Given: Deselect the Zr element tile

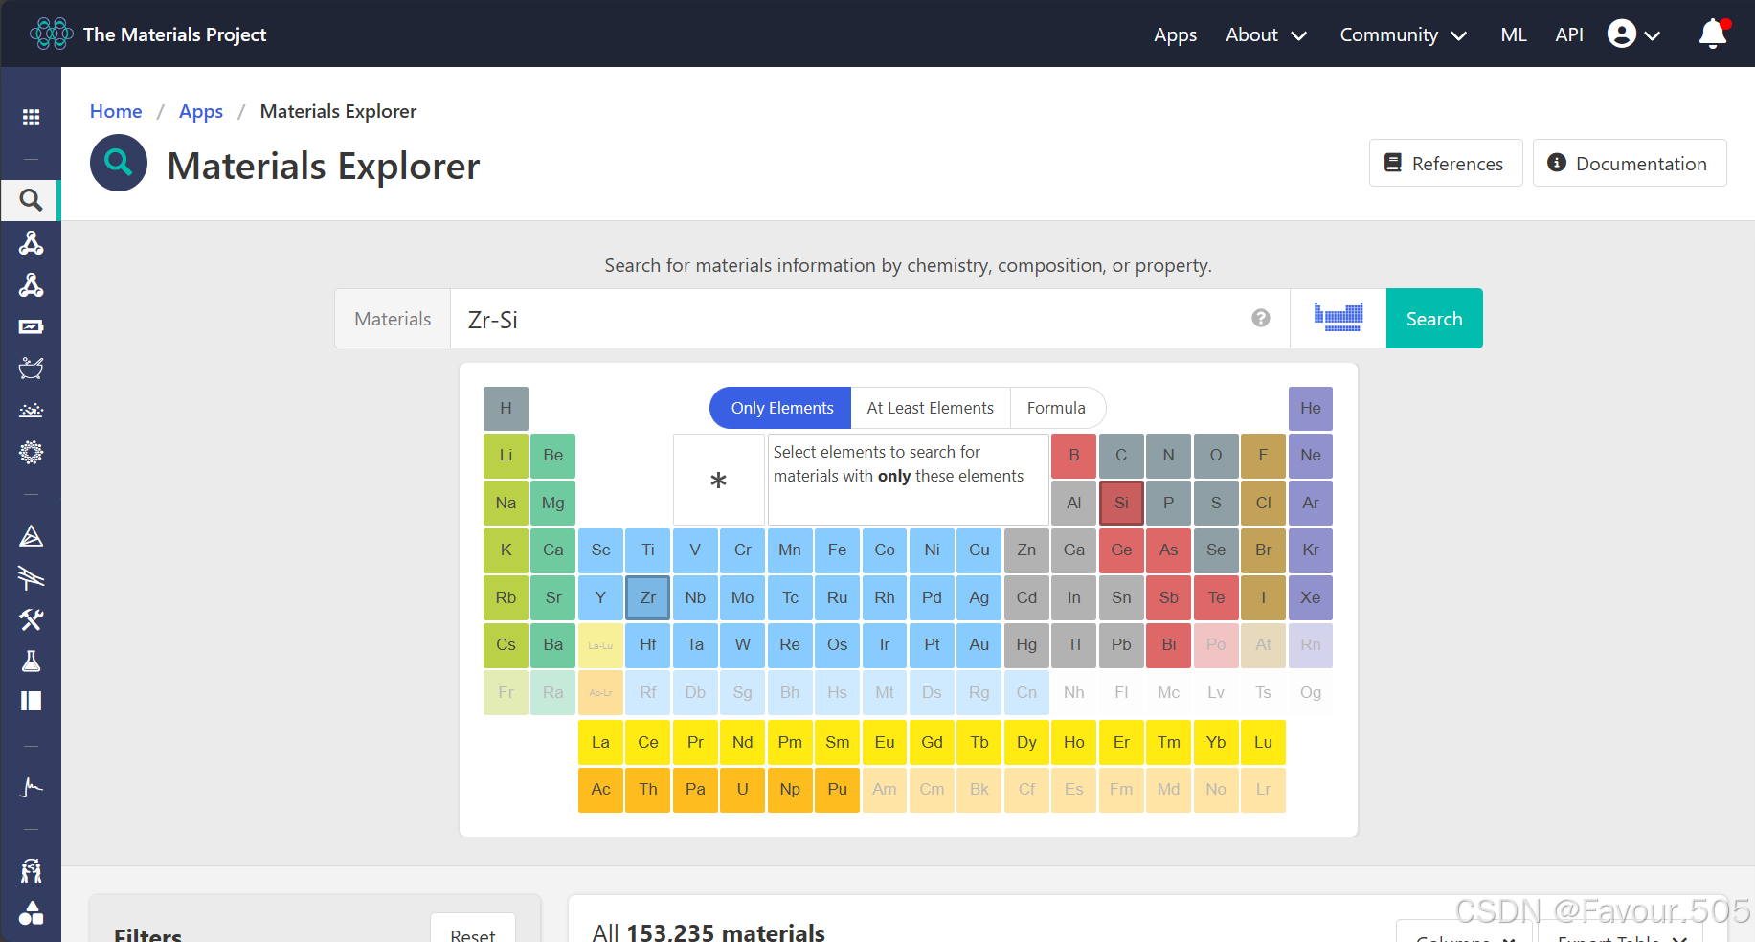Looking at the screenshot, I should click(x=648, y=597).
